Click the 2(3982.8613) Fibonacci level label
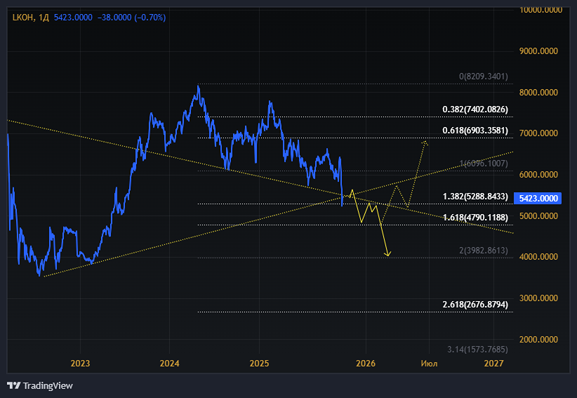Viewport: 577px width, 398px height. coord(484,251)
